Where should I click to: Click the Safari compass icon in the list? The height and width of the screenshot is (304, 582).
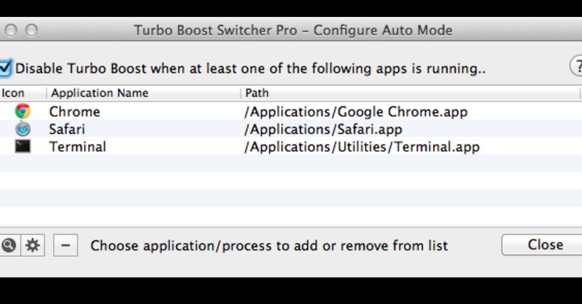(23, 129)
